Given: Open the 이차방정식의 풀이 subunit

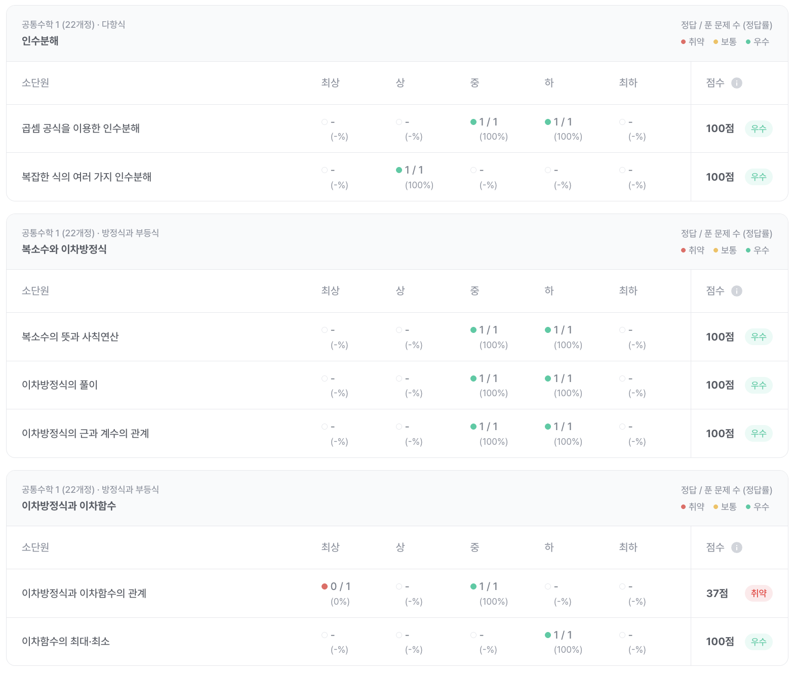Looking at the screenshot, I should click(60, 385).
